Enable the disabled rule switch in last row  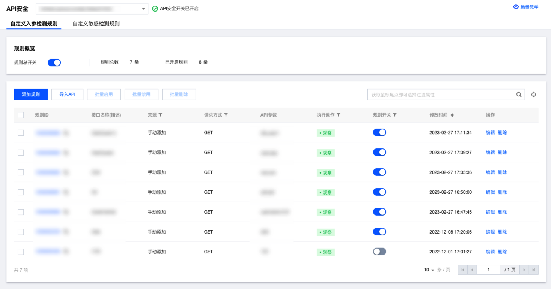click(x=379, y=252)
